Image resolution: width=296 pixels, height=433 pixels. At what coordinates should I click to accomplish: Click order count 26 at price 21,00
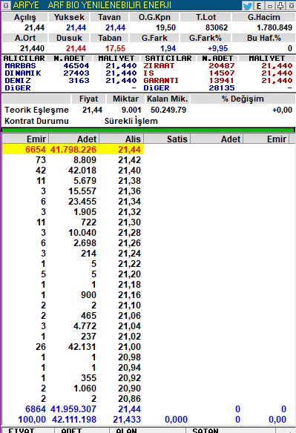pos(41,347)
